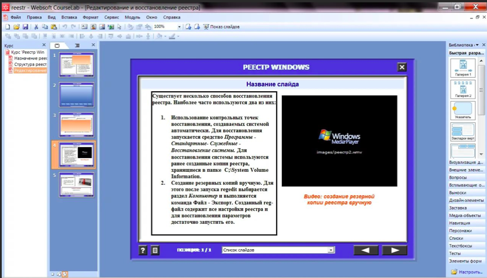This screenshot has width=487, height=278.
Task: Cut the selection with the scissors icon
Action: [x=36, y=27]
